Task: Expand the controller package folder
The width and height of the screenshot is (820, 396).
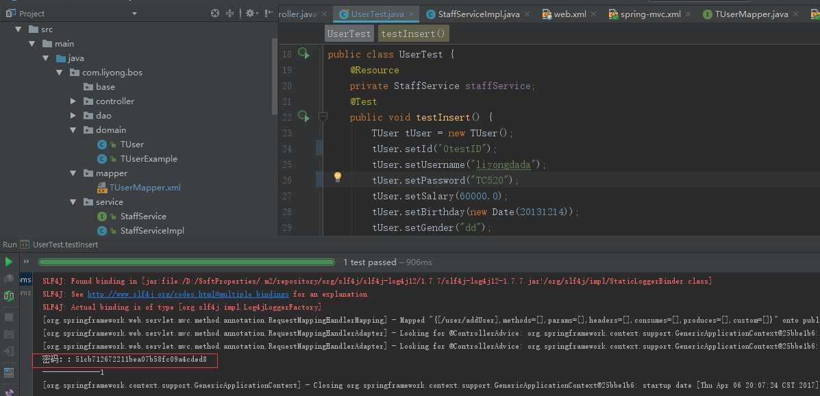Action: (x=73, y=101)
